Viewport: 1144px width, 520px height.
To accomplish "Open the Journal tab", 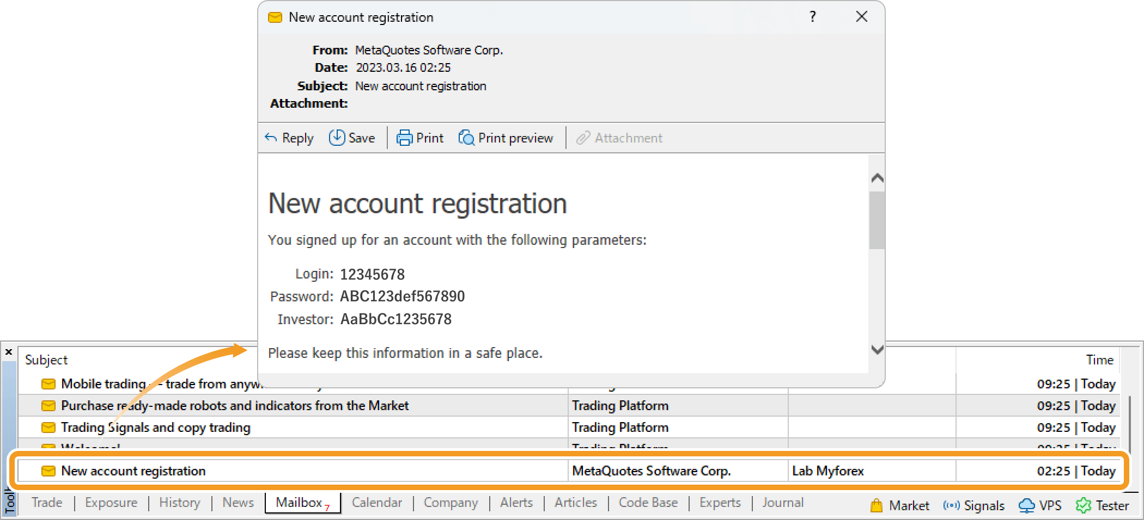I will (x=783, y=503).
